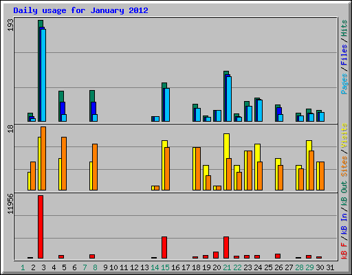The width and height of the screenshot is (352, 275).
Task: Click the orange "Sites" legend label
Action: click(344, 166)
